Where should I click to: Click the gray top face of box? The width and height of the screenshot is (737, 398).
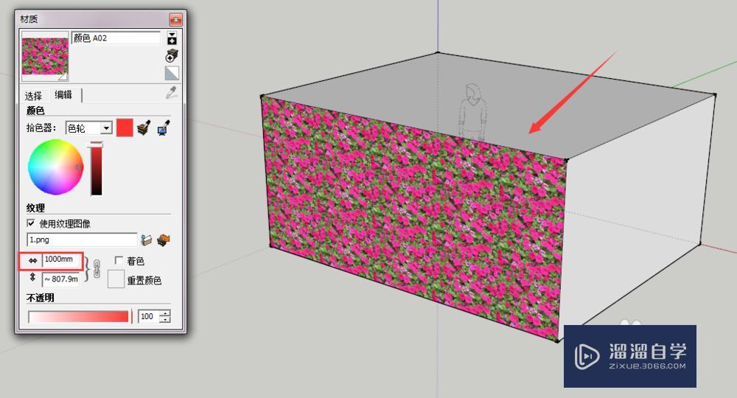pos(489,105)
